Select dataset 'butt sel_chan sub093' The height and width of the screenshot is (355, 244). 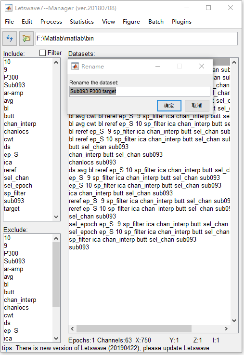[x=99, y=147]
